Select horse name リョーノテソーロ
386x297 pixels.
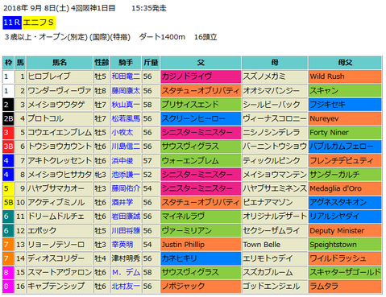[x=56, y=245]
